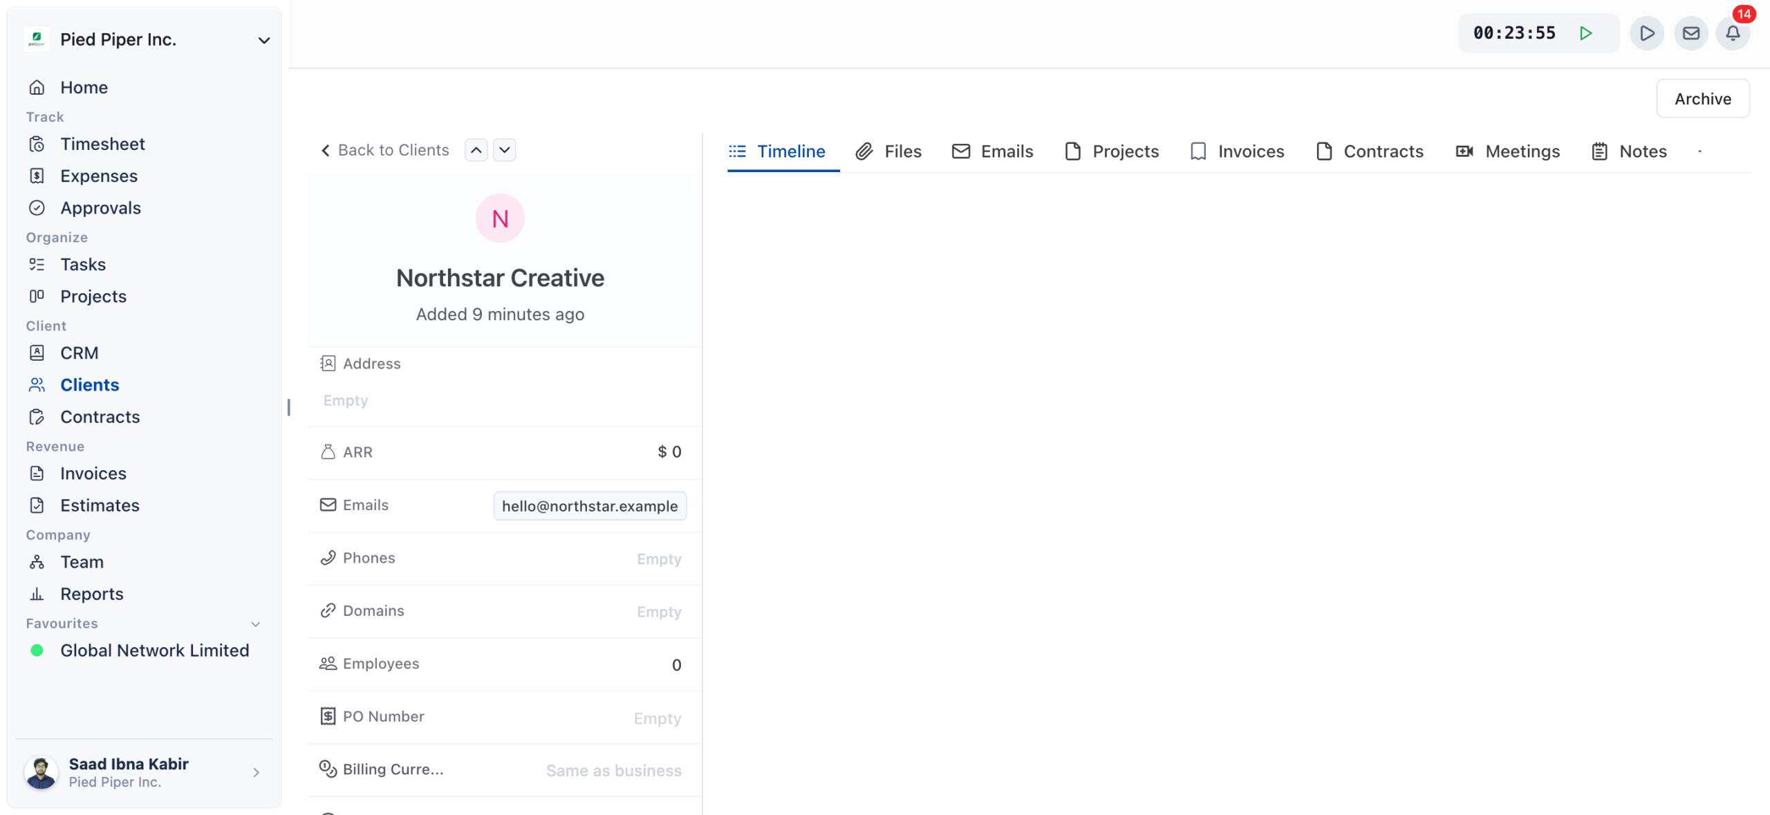Click the hello@northstar.example email chip

pyautogui.click(x=589, y=506)
